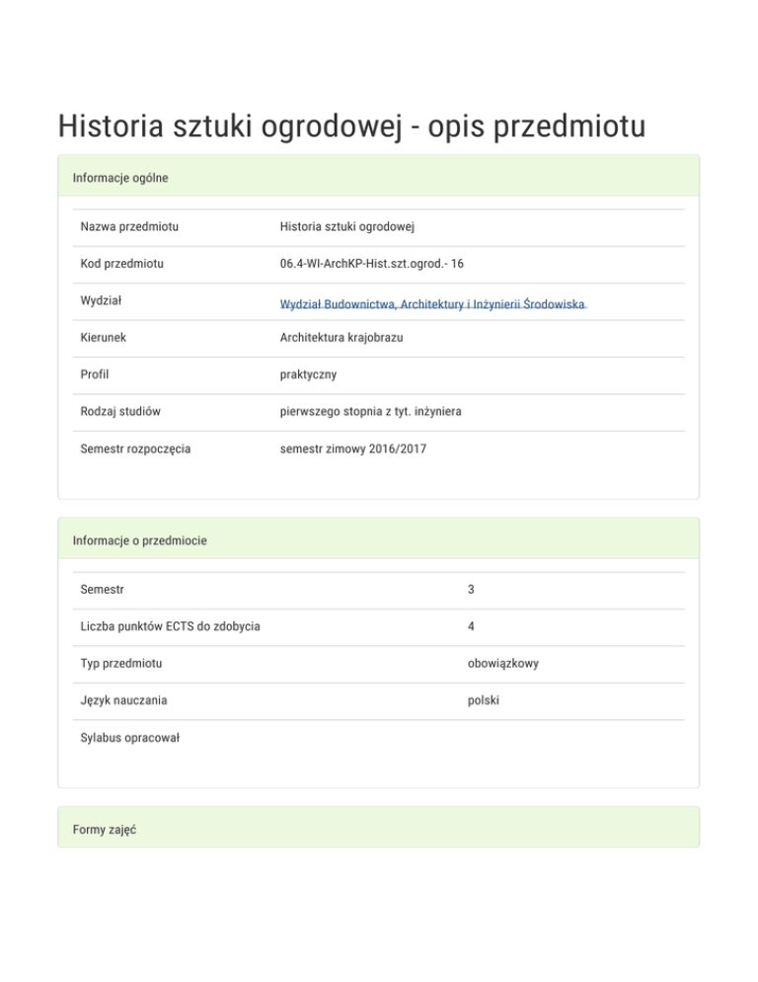Click the Formy zajęć panel header
758x982 pixels.
(105, 830)
